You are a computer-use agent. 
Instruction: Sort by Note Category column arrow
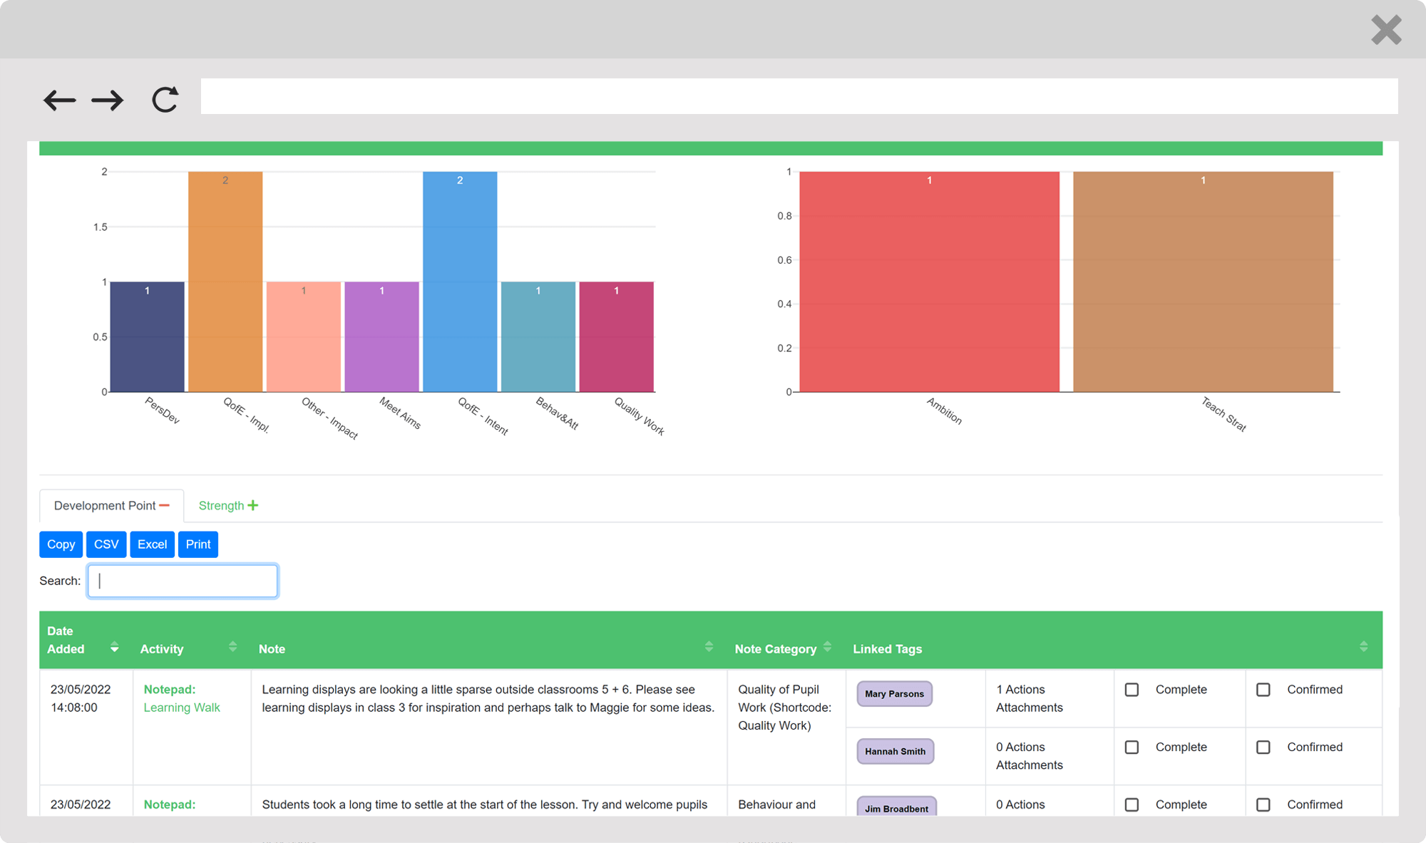coord(827,647)
